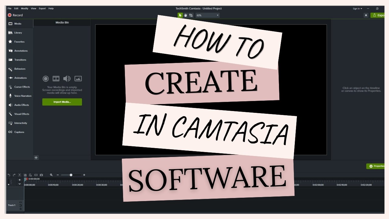The height and width of the screenshot is (219, 389).
Task: Open the Media tab in the sidebar
Action: [x=20, y=24]
